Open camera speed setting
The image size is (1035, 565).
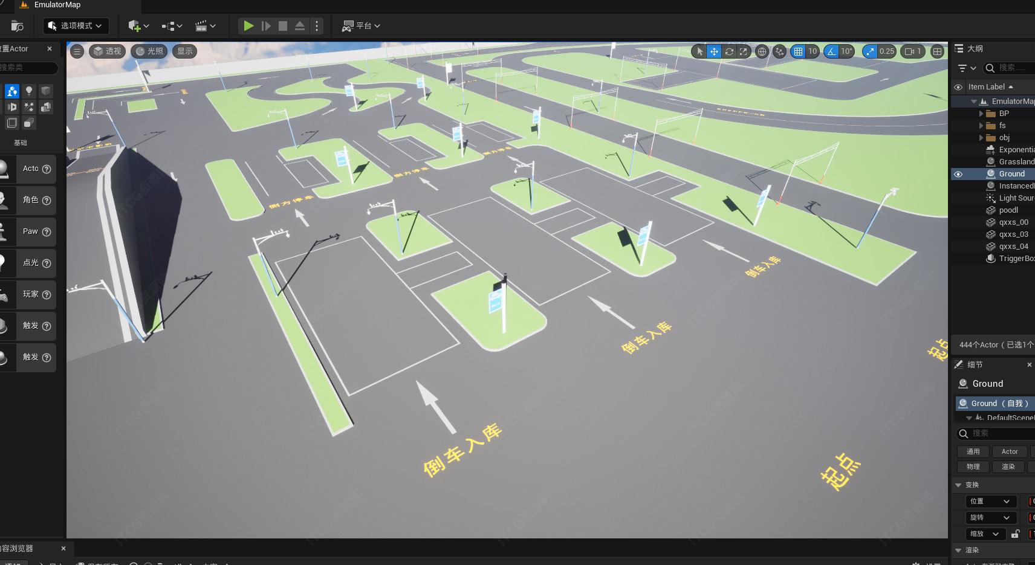click(912, 51)
